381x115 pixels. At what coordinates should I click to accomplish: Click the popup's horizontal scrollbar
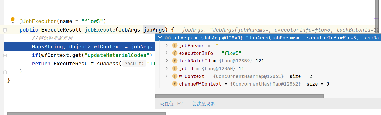point(239,96)
